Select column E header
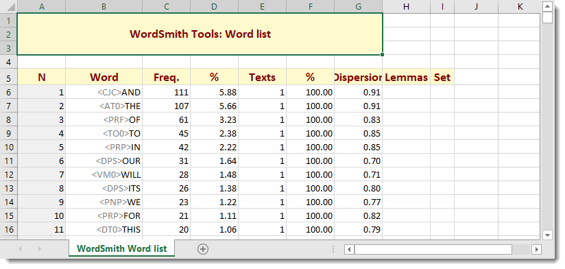565x269 pixels. [262, 6]
